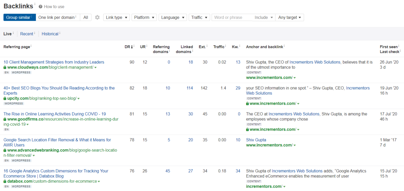The height and width of the screenshot is (191, 404).
Task: Sort by the Traffic column header
Action: 219,47
